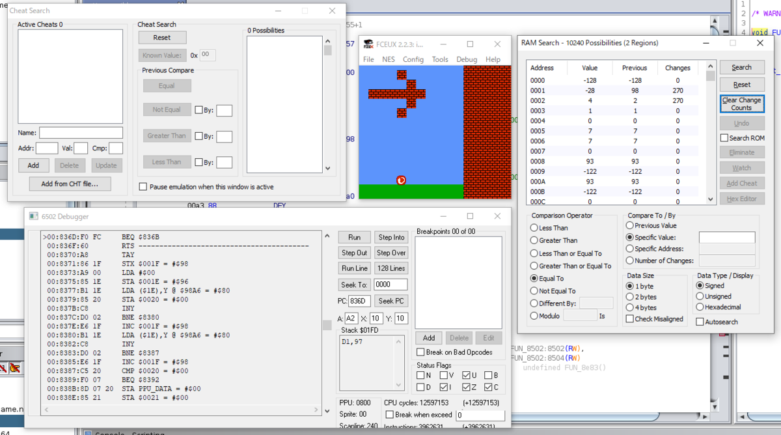Toggle the Z status flag
Viewport: 781px width, 435px height.
point(466,387)
